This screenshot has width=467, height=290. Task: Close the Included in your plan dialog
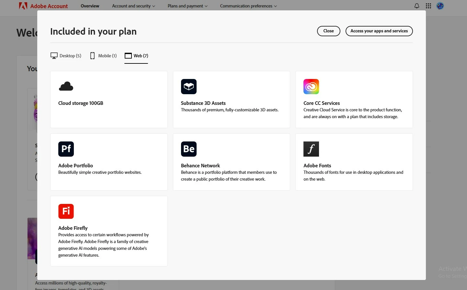click(328, 31)
